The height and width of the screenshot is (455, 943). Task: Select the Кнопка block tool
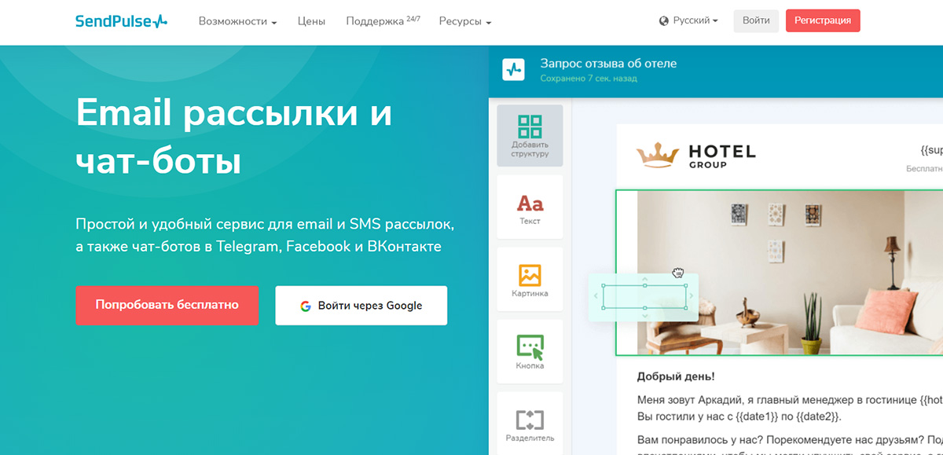tap(530, 352)
